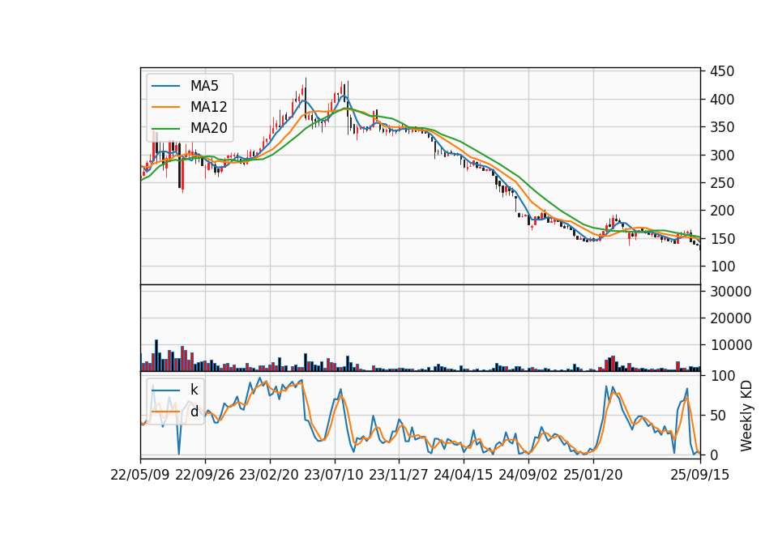Click the 20000 volume axis label

pos(730,318)
